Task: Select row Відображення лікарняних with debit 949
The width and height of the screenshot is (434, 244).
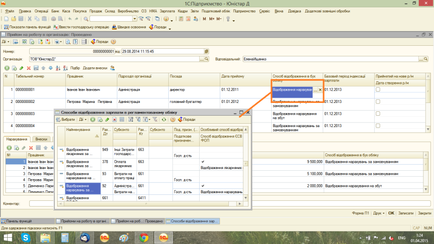Action: tap(150, 152)
